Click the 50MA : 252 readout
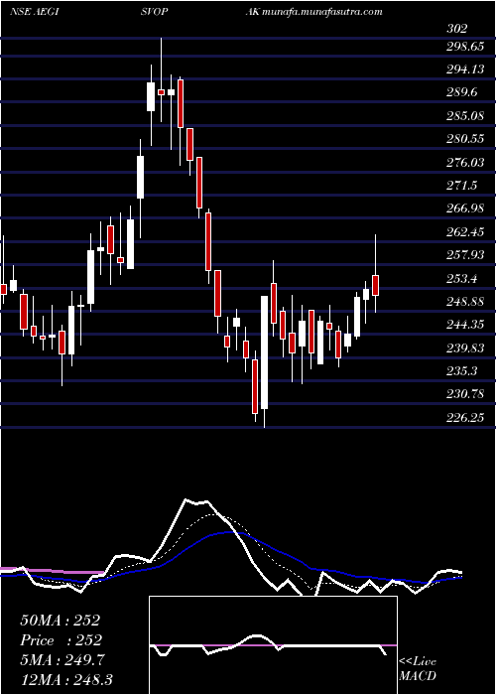Screen dimensions: 496x695 (x=60, y=621)
